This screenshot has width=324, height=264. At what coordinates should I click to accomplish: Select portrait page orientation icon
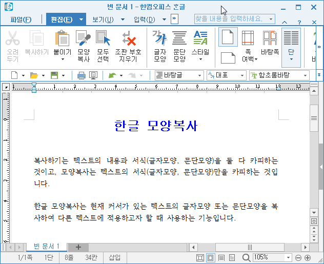point(228,37)
